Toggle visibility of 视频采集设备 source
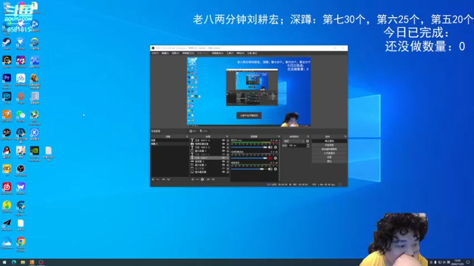 (223, 144)
